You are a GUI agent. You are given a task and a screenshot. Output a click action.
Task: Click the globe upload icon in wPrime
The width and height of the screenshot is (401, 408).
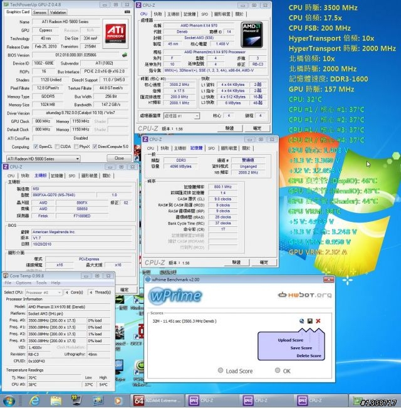pos(301,321)
